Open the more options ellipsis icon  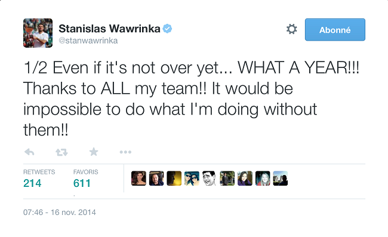125,152
